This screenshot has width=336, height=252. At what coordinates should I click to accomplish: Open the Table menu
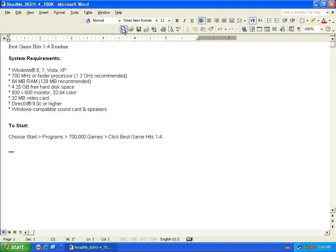88,12
